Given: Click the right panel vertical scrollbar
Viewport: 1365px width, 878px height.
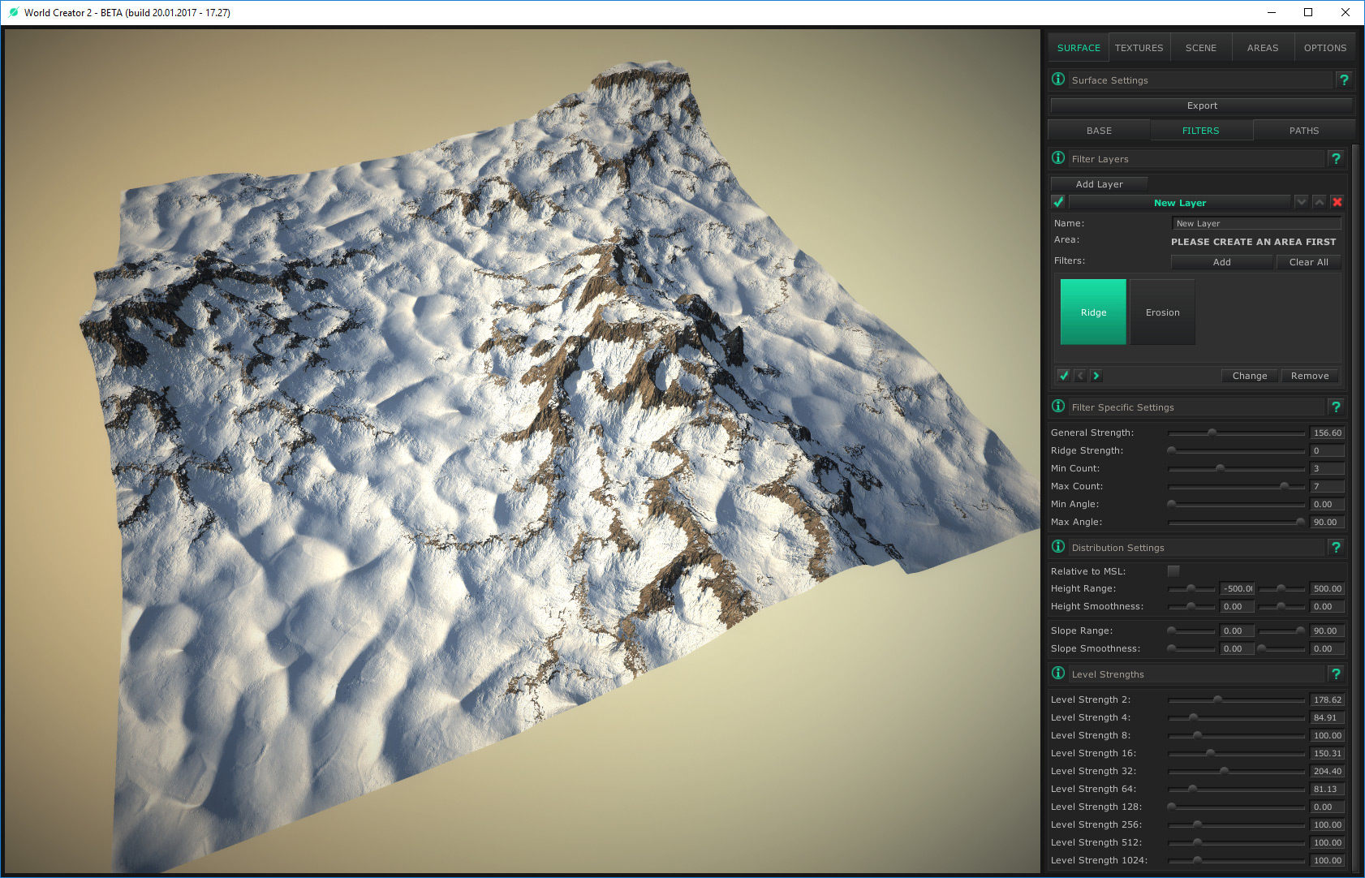Looking at the screenshot, I should [1355, 509].
